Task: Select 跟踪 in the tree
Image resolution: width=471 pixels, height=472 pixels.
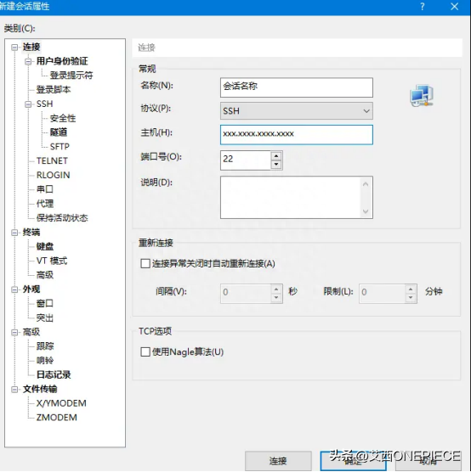Action: point(44,346)
